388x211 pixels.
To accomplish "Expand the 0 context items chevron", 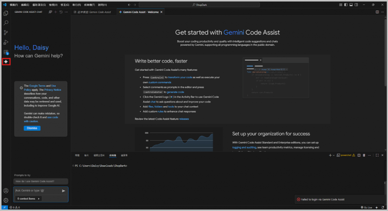I will pyautogui.click(x=39, y=198).
